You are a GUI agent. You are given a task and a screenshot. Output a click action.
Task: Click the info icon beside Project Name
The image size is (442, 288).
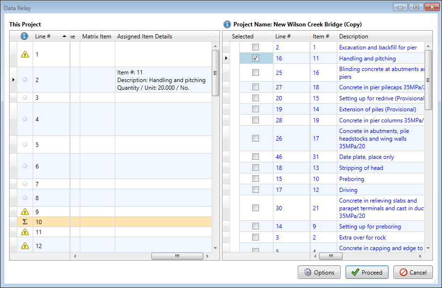pyautogui.click(x=227, y=24)
